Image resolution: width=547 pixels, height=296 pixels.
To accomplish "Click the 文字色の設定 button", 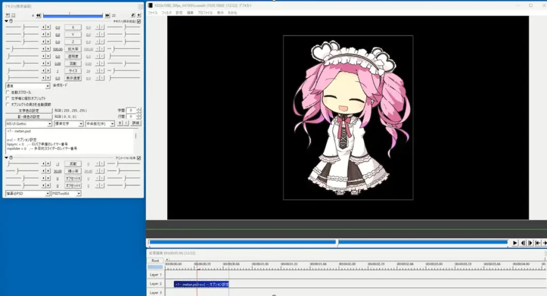I will (29, 111).
